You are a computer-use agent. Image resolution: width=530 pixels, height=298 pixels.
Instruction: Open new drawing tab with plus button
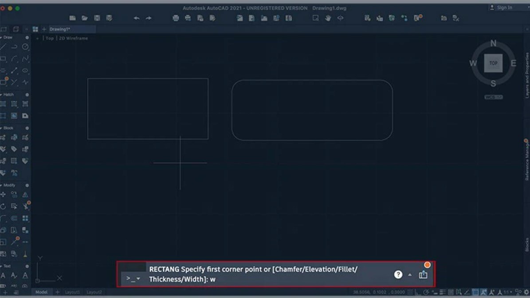coord(44,29)
